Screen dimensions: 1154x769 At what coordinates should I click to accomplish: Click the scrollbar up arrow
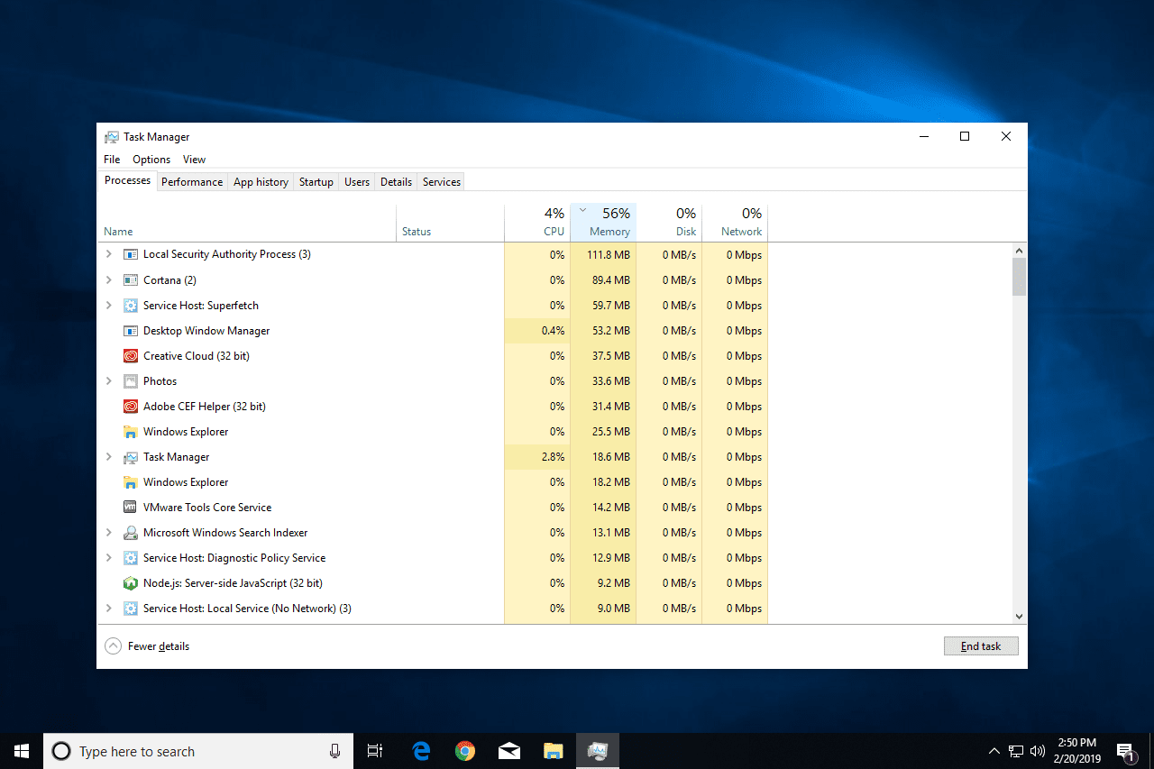(1019, 251)
